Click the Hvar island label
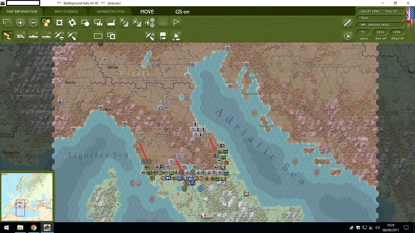The width and height of the screenshot is (415, 233). coord(321,161)
